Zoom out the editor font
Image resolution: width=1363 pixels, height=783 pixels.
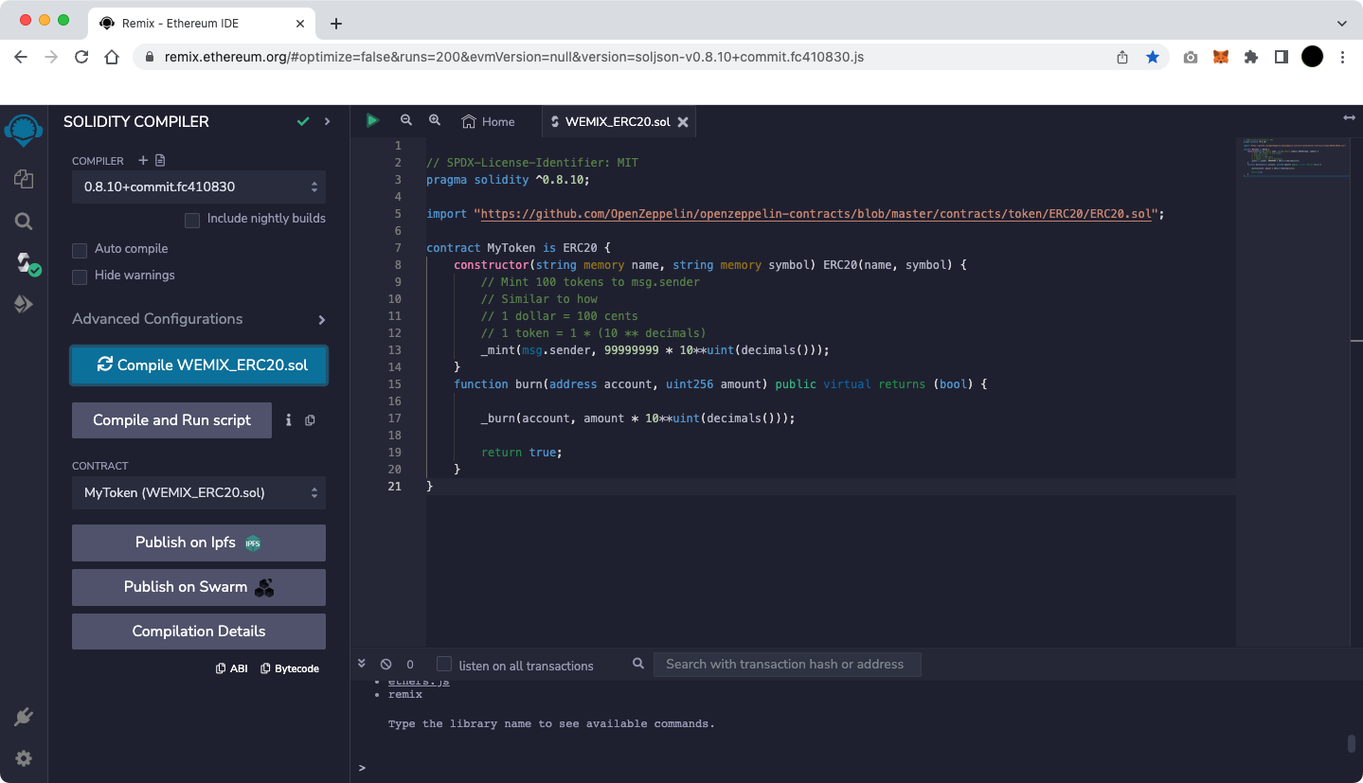406,120
